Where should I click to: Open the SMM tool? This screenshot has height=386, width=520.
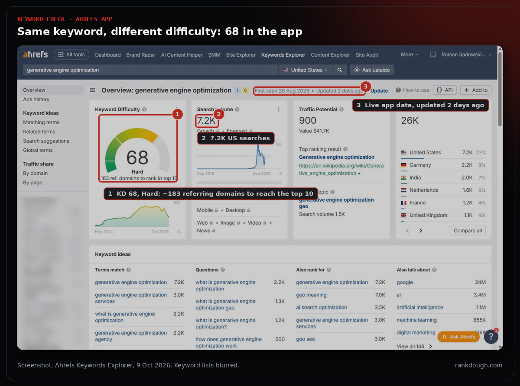click(x=214, y=55)
